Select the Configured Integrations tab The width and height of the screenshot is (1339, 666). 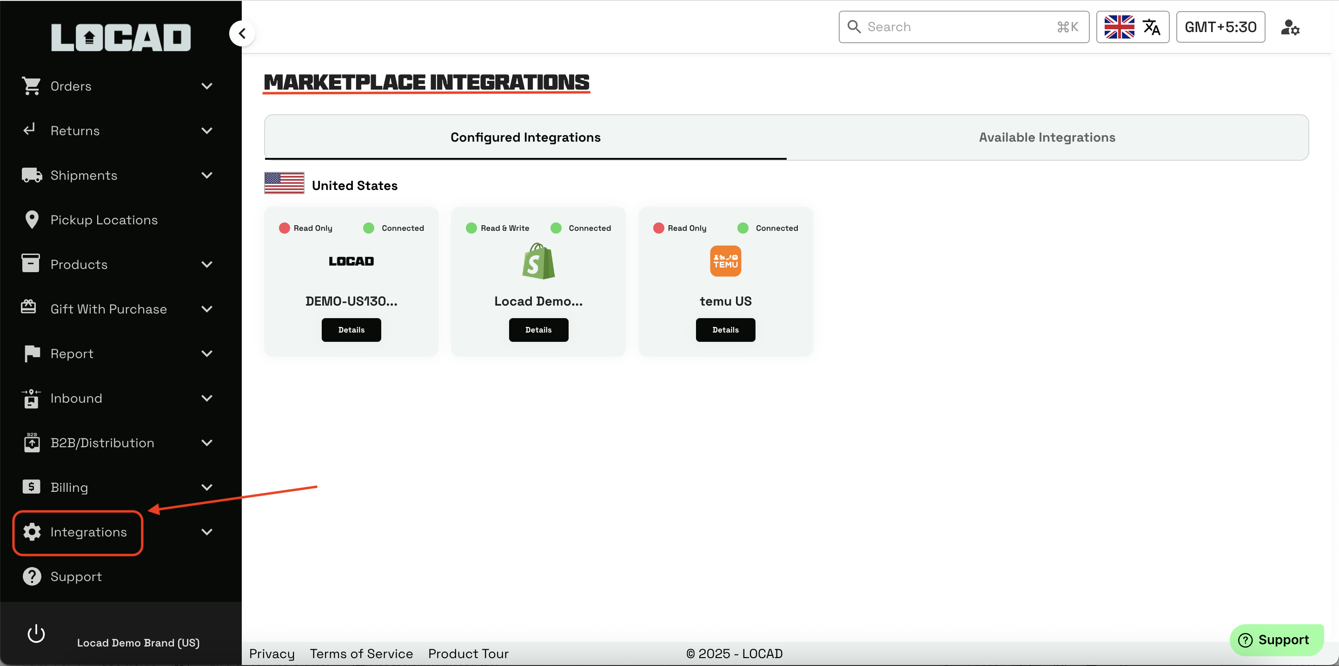pyautogui.click(x=525, y=137)
